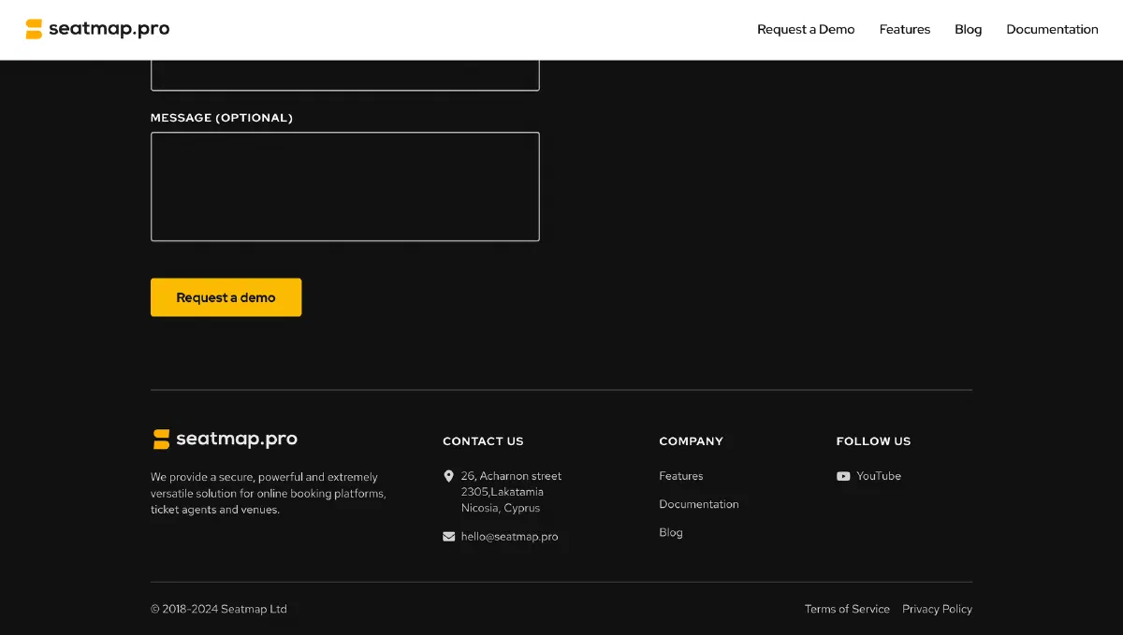The height and width of the screenshot is (635, 1123).
Task: Open the Privacy Policy page
Action: pos(937,609)
